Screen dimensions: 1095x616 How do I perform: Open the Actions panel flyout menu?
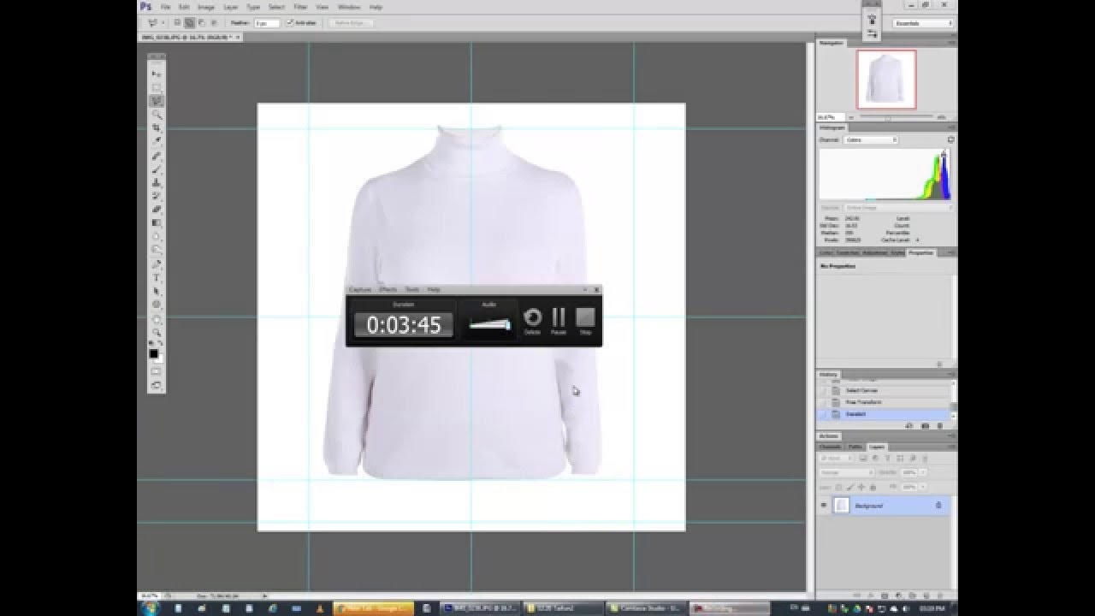(950, 436)
